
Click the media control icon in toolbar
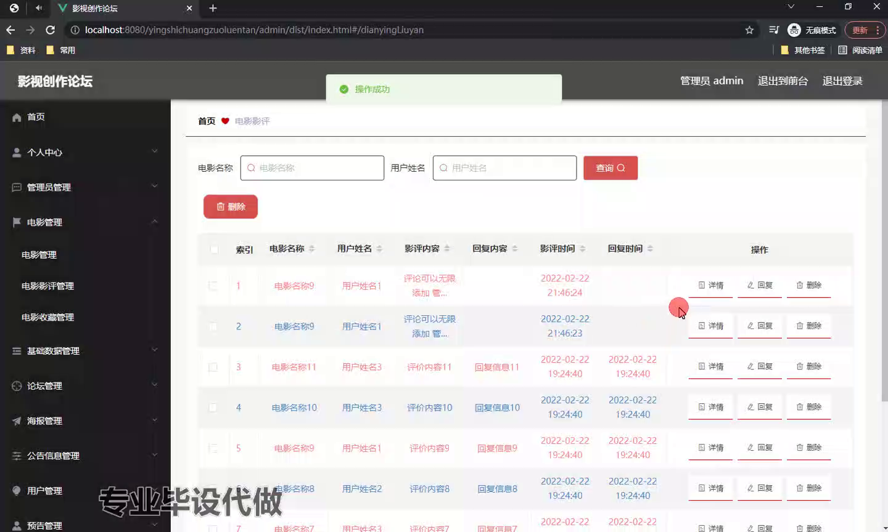774,30
